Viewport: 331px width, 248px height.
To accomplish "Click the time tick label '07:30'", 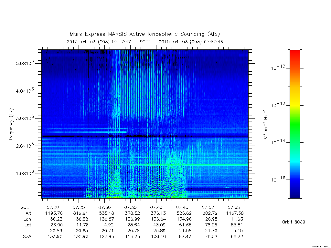I will pos(104,207).
